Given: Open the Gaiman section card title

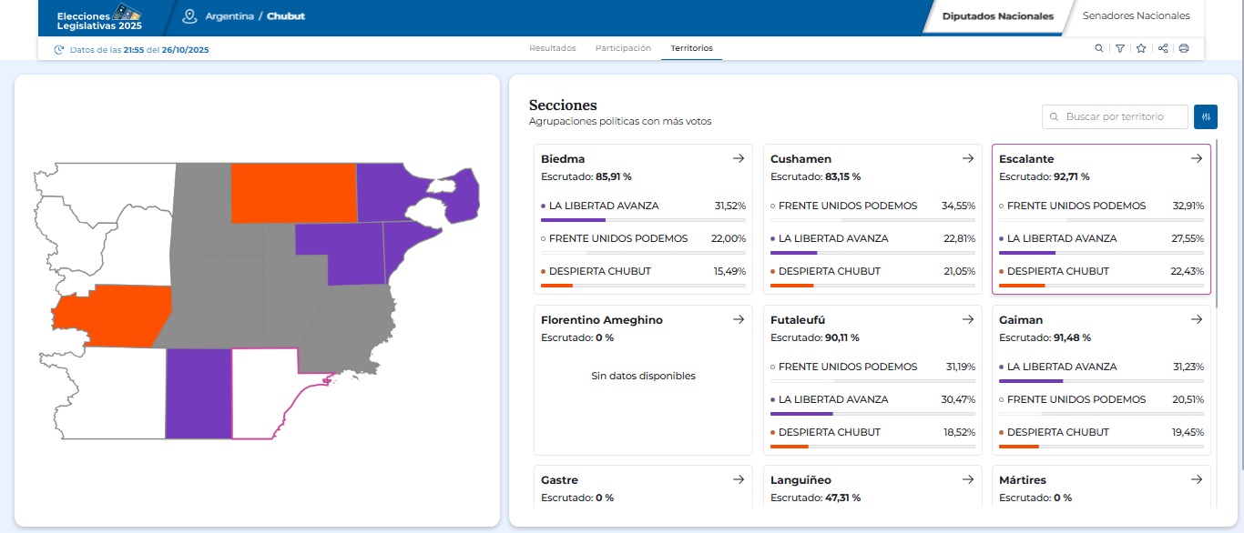Looking at the screenshot, I should point(1021,320).
